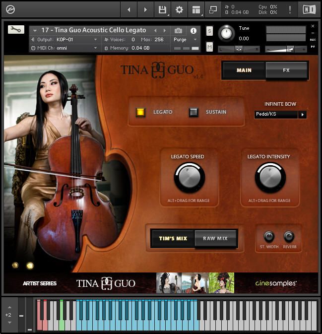Viewport: 322px width, 334px height.
Task: Select previous instrument arrow beside the name
Action: [x=155, y=31]
